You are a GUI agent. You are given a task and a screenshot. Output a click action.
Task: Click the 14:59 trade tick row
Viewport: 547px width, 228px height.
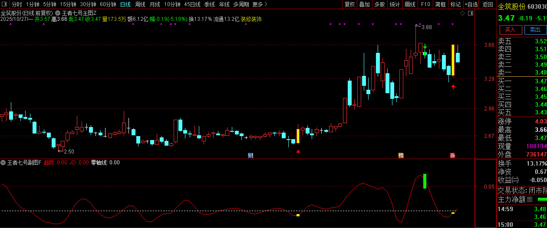pos(522,209)
